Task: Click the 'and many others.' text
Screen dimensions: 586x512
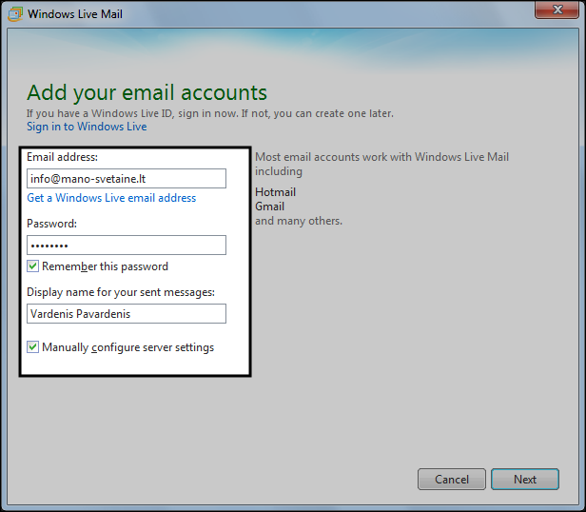Action: point(299,221)
